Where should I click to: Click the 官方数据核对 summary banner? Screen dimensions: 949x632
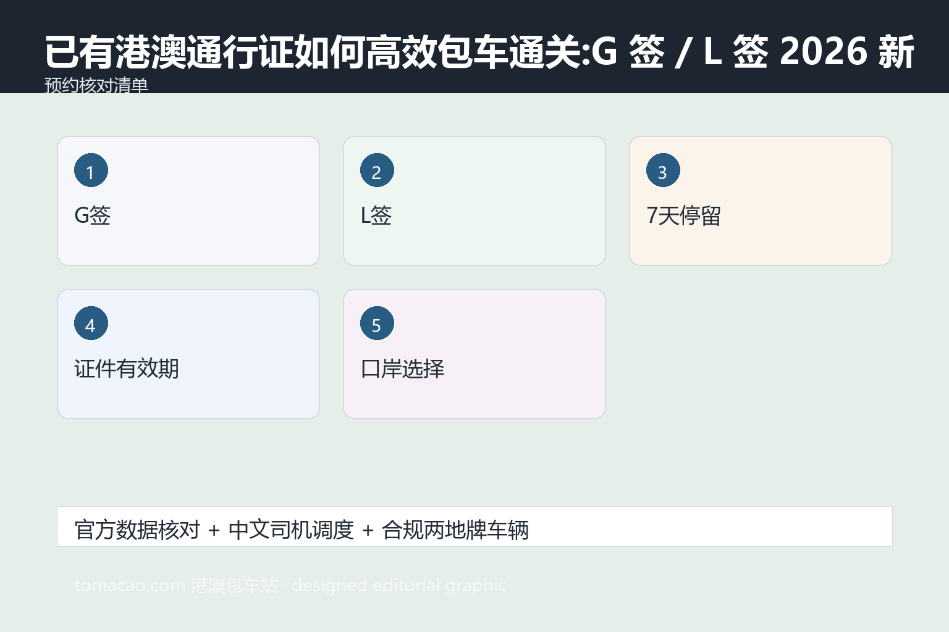[474, 526]
